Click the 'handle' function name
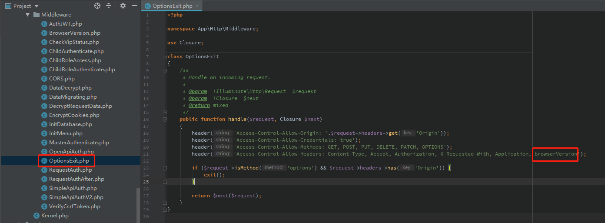This screenshot has width=605, height=223. tap(237, 119)
